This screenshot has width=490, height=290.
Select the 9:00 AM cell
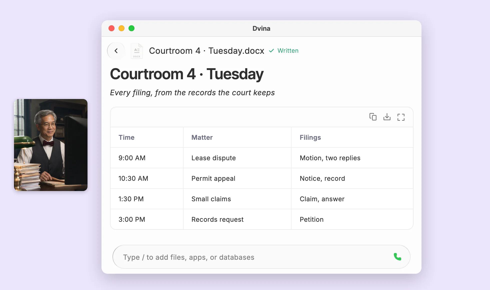[147, 158]
